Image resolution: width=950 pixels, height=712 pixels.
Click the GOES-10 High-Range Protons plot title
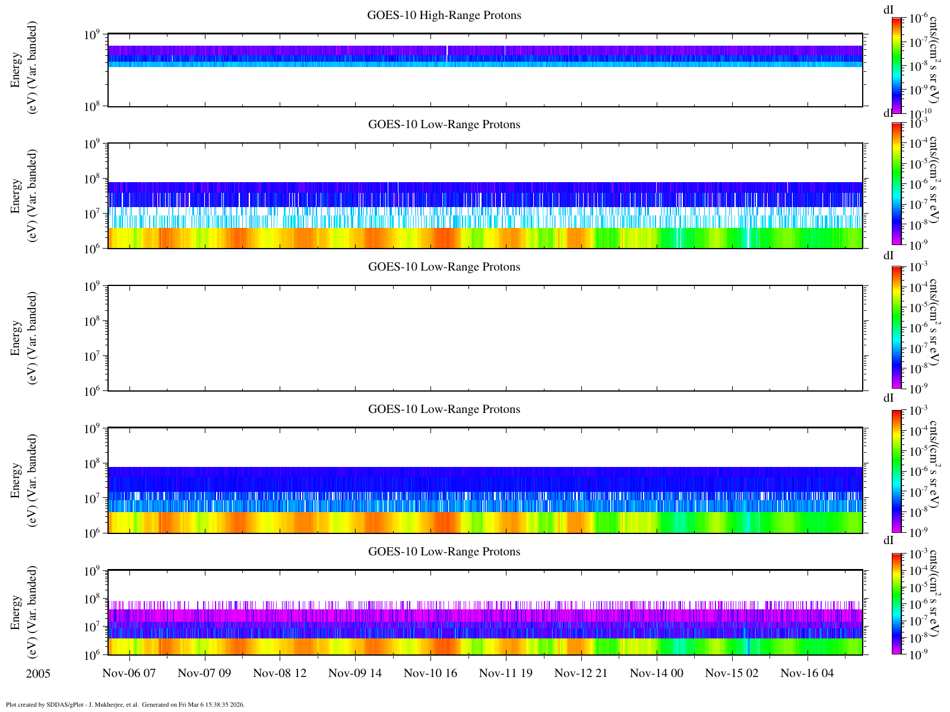click(x=444, y=15)
